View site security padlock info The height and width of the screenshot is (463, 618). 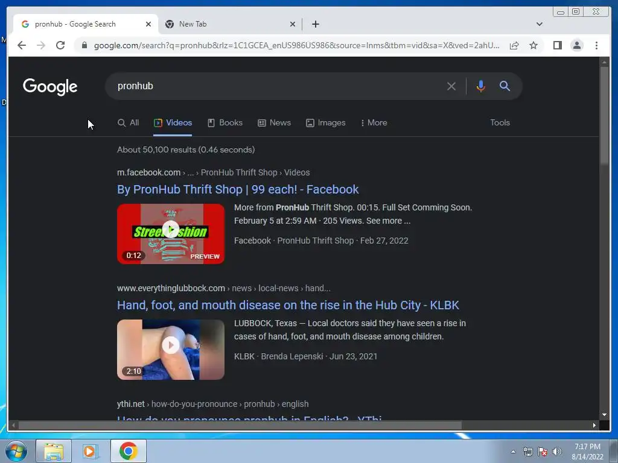[84, 45]
